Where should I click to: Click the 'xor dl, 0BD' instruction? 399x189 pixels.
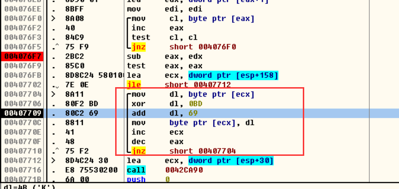click(167, 104)
